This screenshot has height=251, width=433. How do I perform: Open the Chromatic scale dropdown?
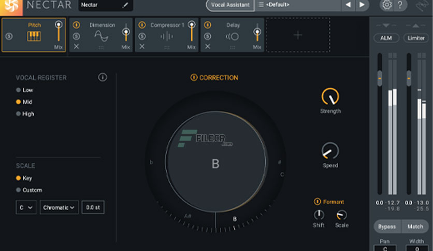(x=59, y=207)
